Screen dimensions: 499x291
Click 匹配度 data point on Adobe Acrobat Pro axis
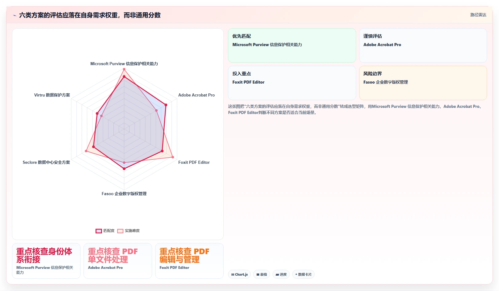click(x=166, y=105)
